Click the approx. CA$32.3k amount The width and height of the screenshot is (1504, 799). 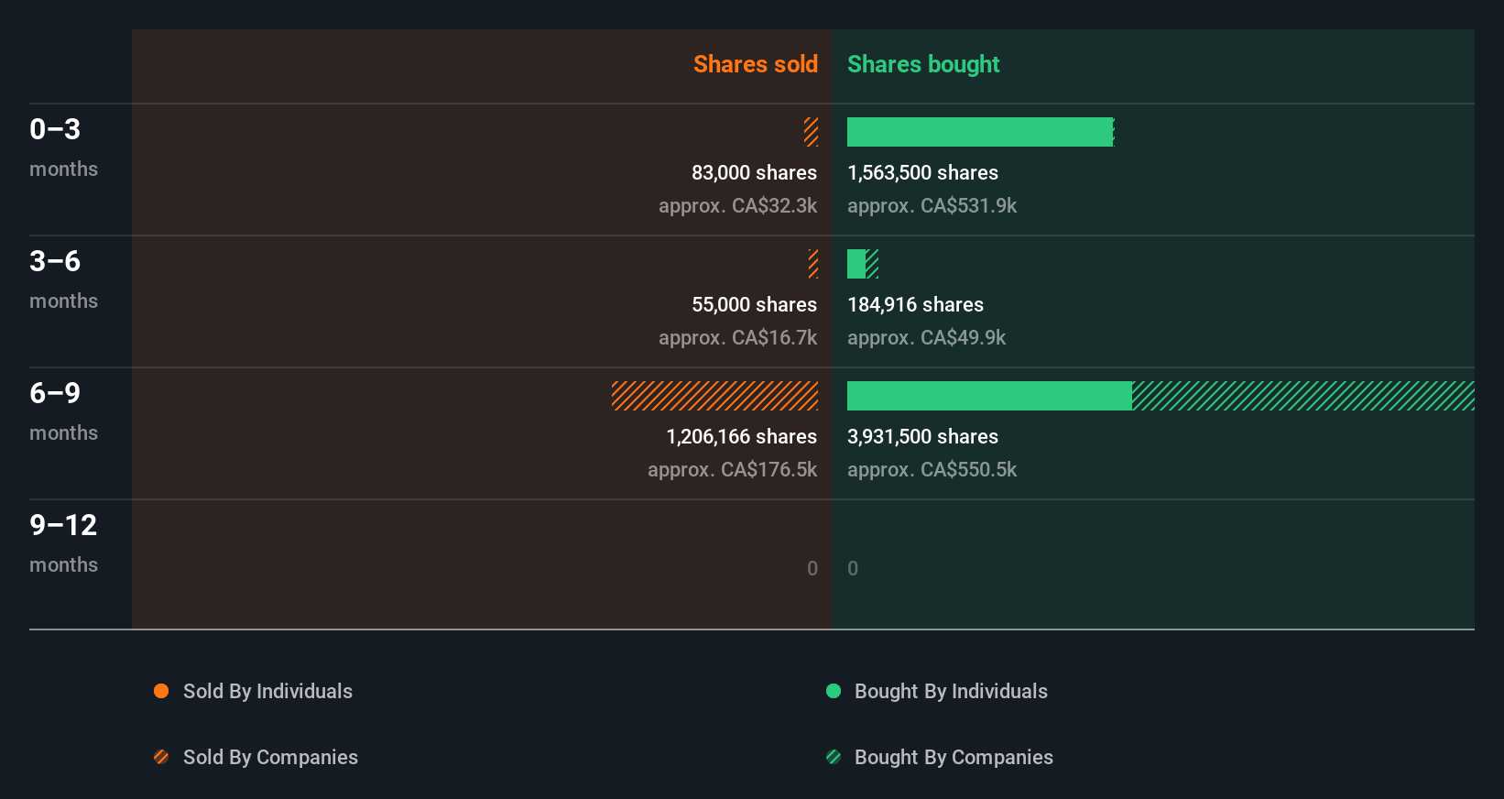(737, 205)
